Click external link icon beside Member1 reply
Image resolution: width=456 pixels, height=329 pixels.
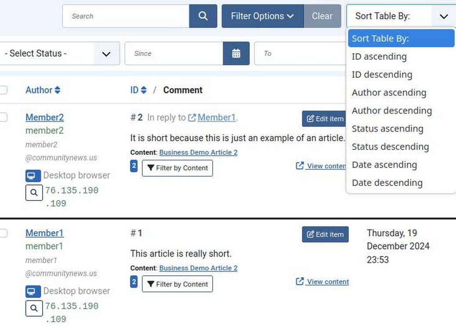[x=192, y=118]
